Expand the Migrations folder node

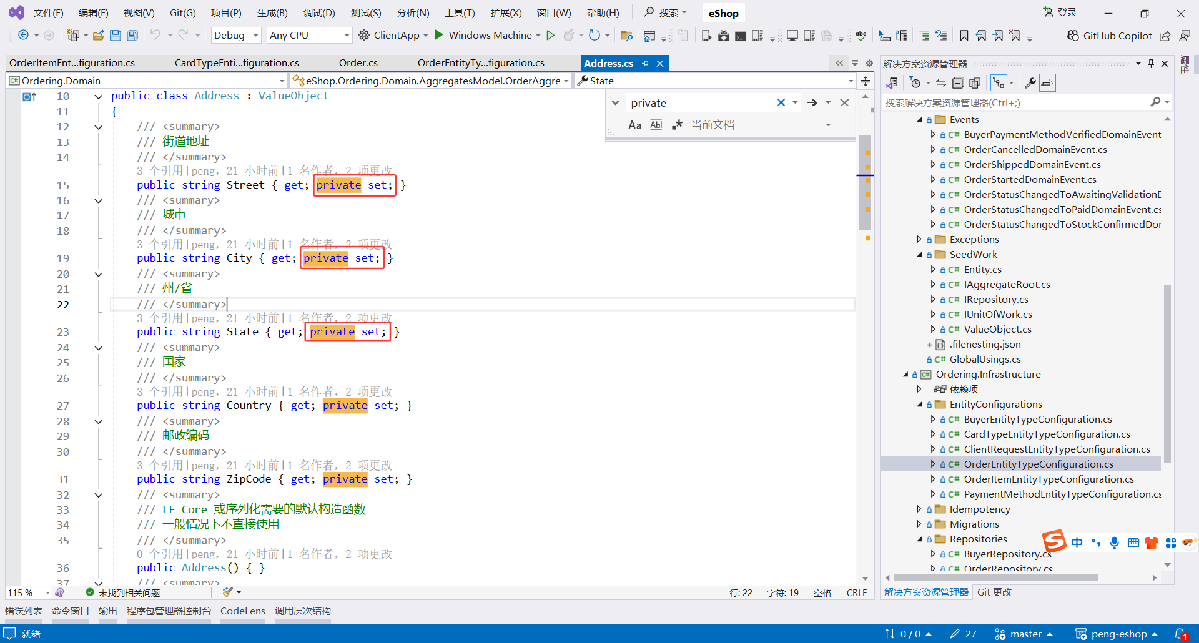[919, 524]
